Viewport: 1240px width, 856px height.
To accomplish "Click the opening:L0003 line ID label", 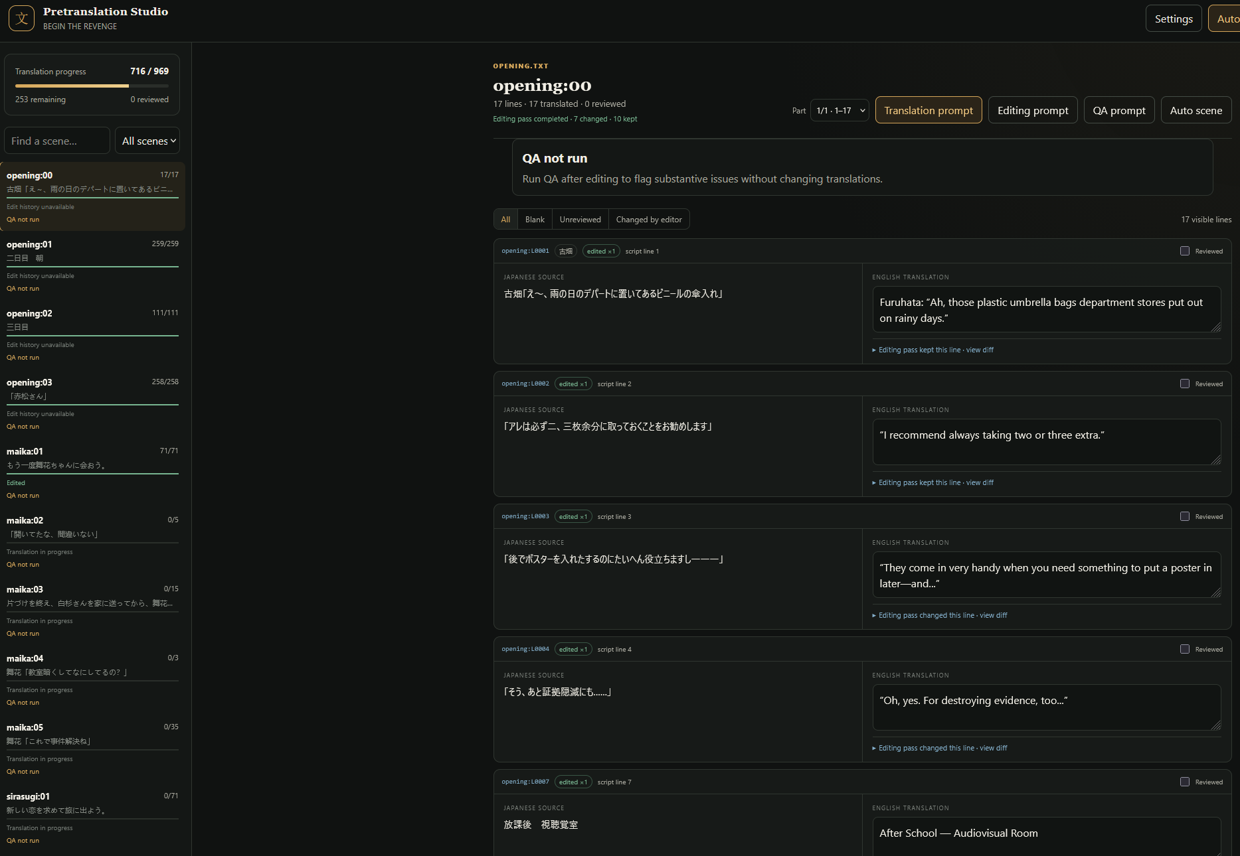I will coord(525,516).
